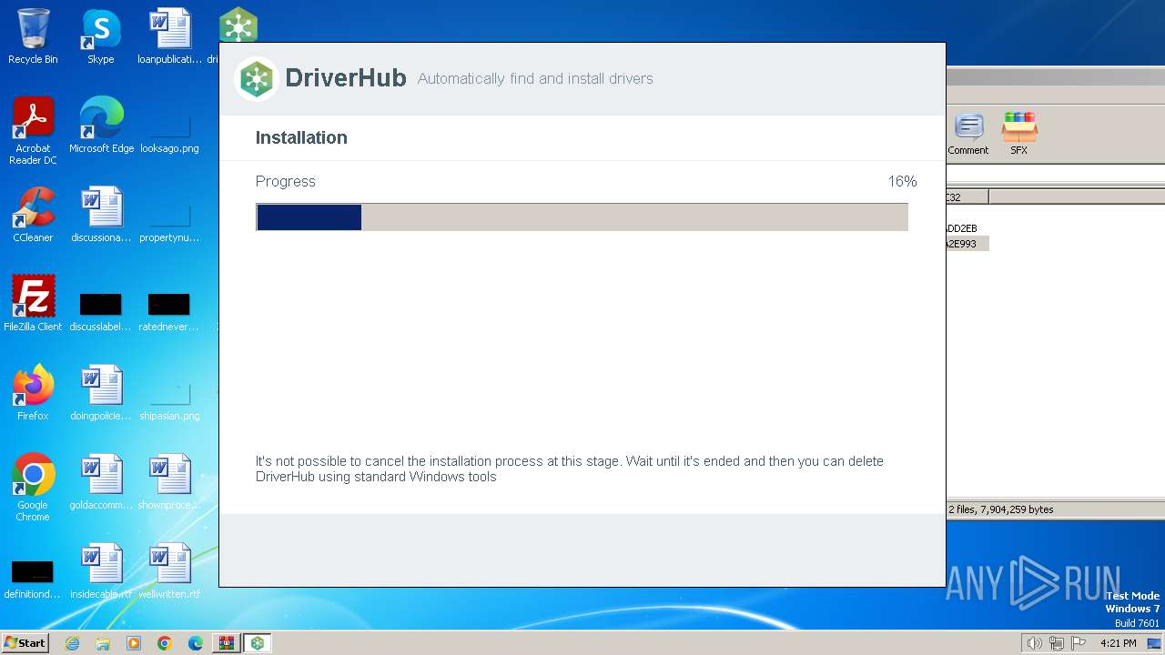The image size is (1165, 655).
Task: Click the Action Center flag icon
Action: (1079, 643)
